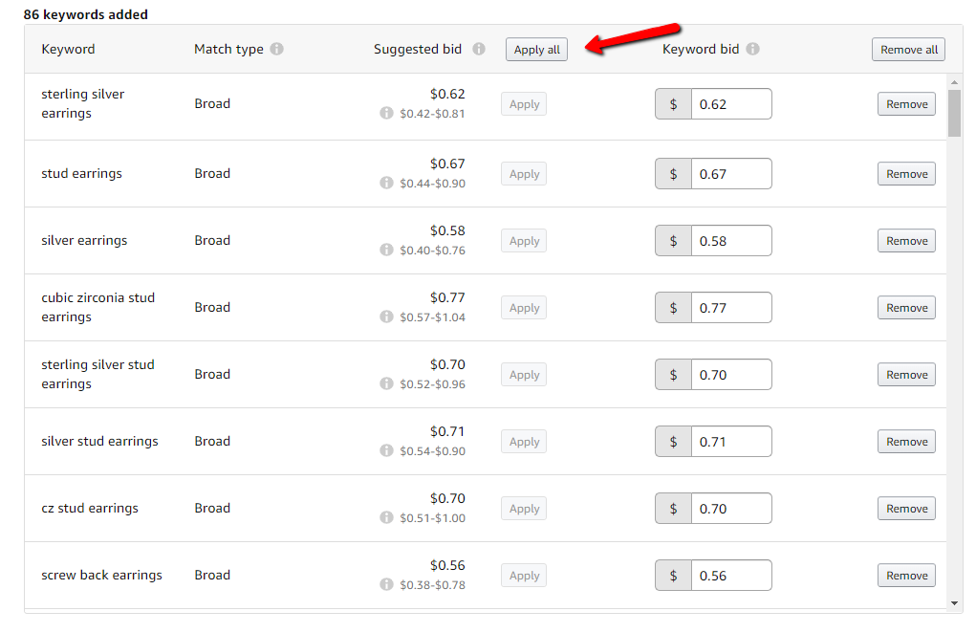Click info icon next to Match type
This screenshot has height=633, width=976.
(x=277, y=49)
